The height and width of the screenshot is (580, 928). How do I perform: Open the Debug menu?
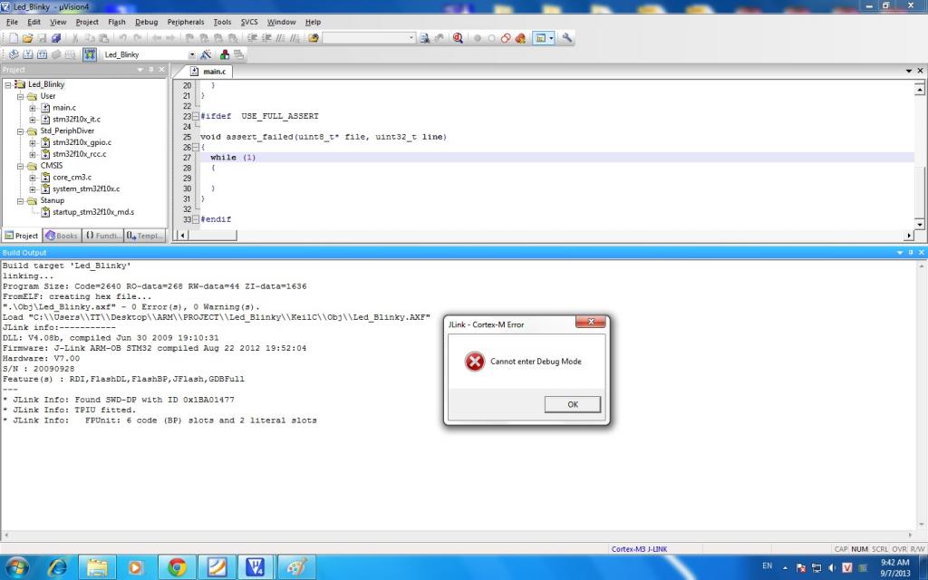146,22
